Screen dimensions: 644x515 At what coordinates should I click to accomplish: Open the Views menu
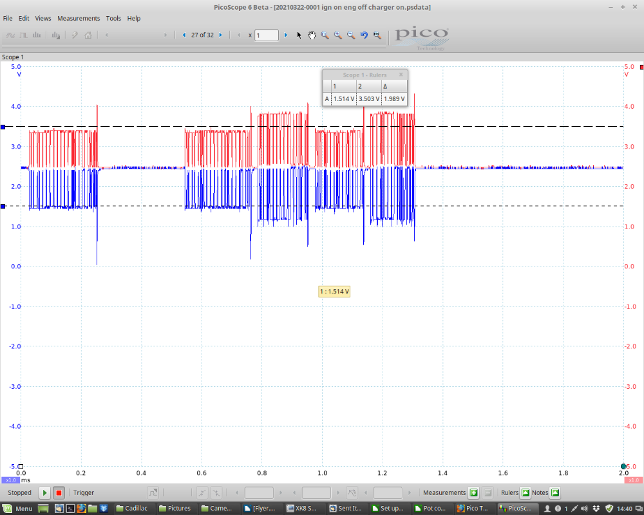tap(43, 19)
